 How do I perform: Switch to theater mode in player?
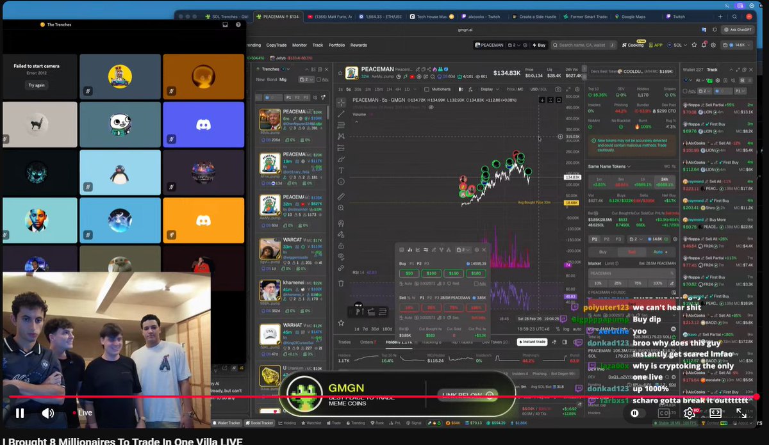pyautogui.click(x=716, y=413)
